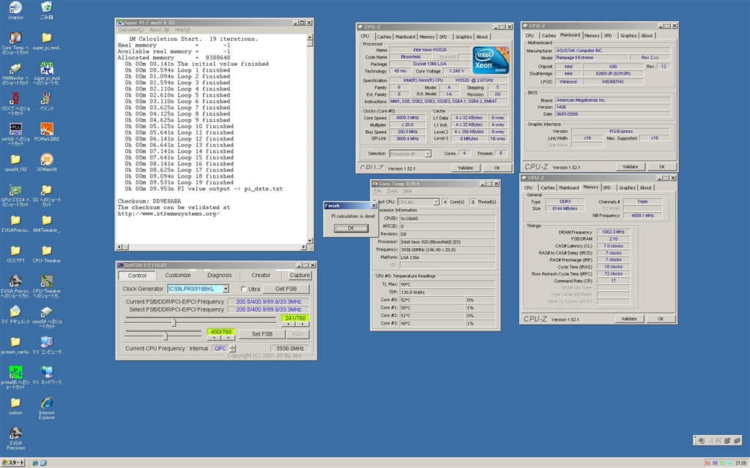
Task: Open Select CPU dropdown in Core Temp
Action: [436, 202]
